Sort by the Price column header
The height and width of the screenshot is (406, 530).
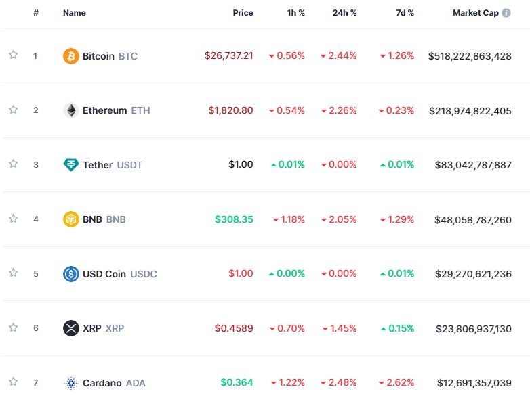click(243, 13)
